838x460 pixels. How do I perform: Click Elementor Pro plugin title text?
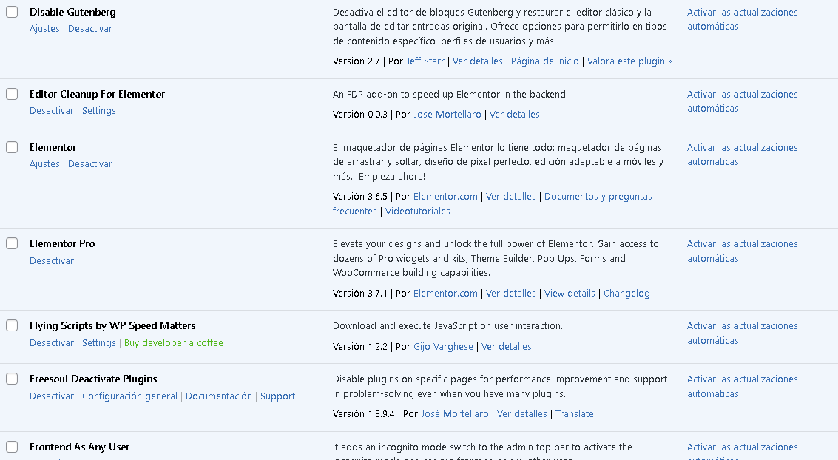pyautogui.click(x=62, y=243)
